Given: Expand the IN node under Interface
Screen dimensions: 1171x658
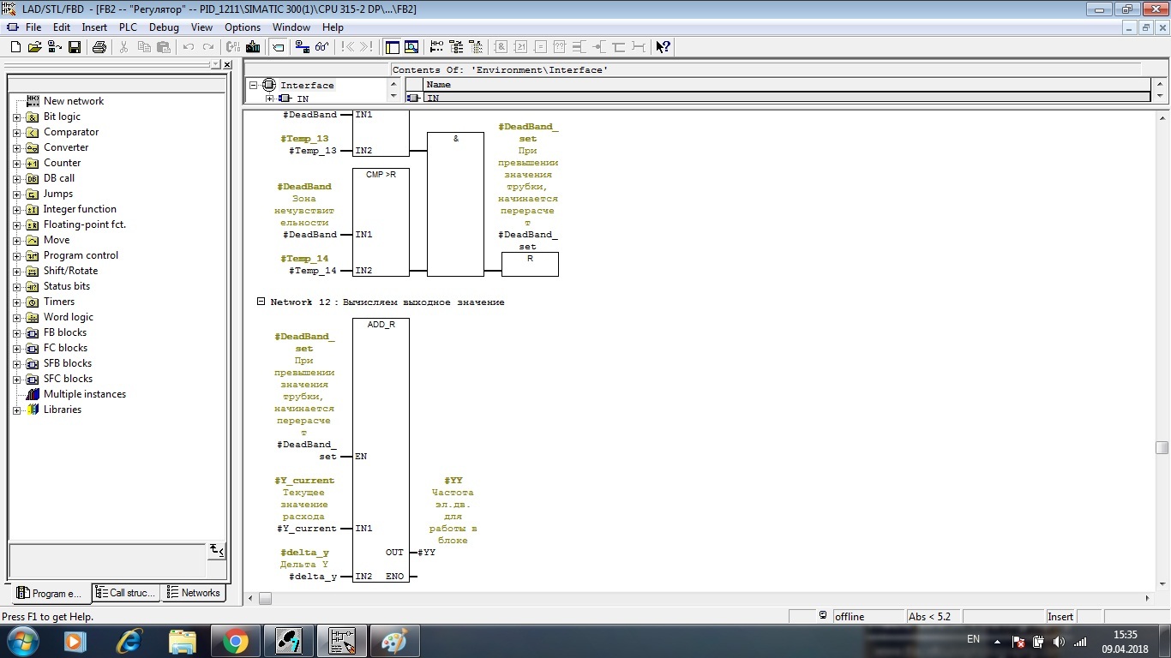Looking at the screenshot, I should pos(269,99).
